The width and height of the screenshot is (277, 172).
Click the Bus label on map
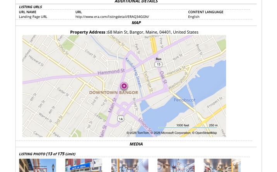[159, 59]
